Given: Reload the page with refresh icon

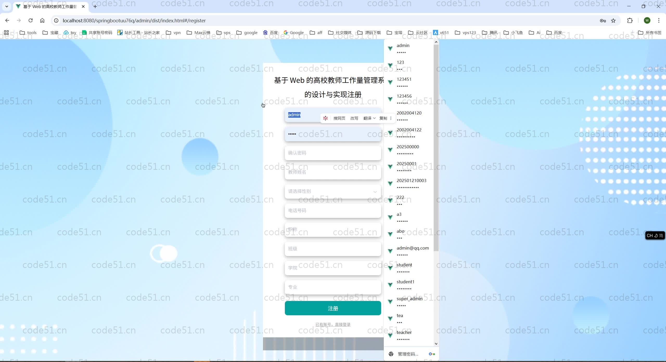Looking at the screenshot, I should point(30,21).
